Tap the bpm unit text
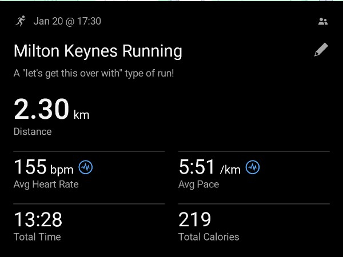The width and height of the screenshot is (343, 257). 62,170
